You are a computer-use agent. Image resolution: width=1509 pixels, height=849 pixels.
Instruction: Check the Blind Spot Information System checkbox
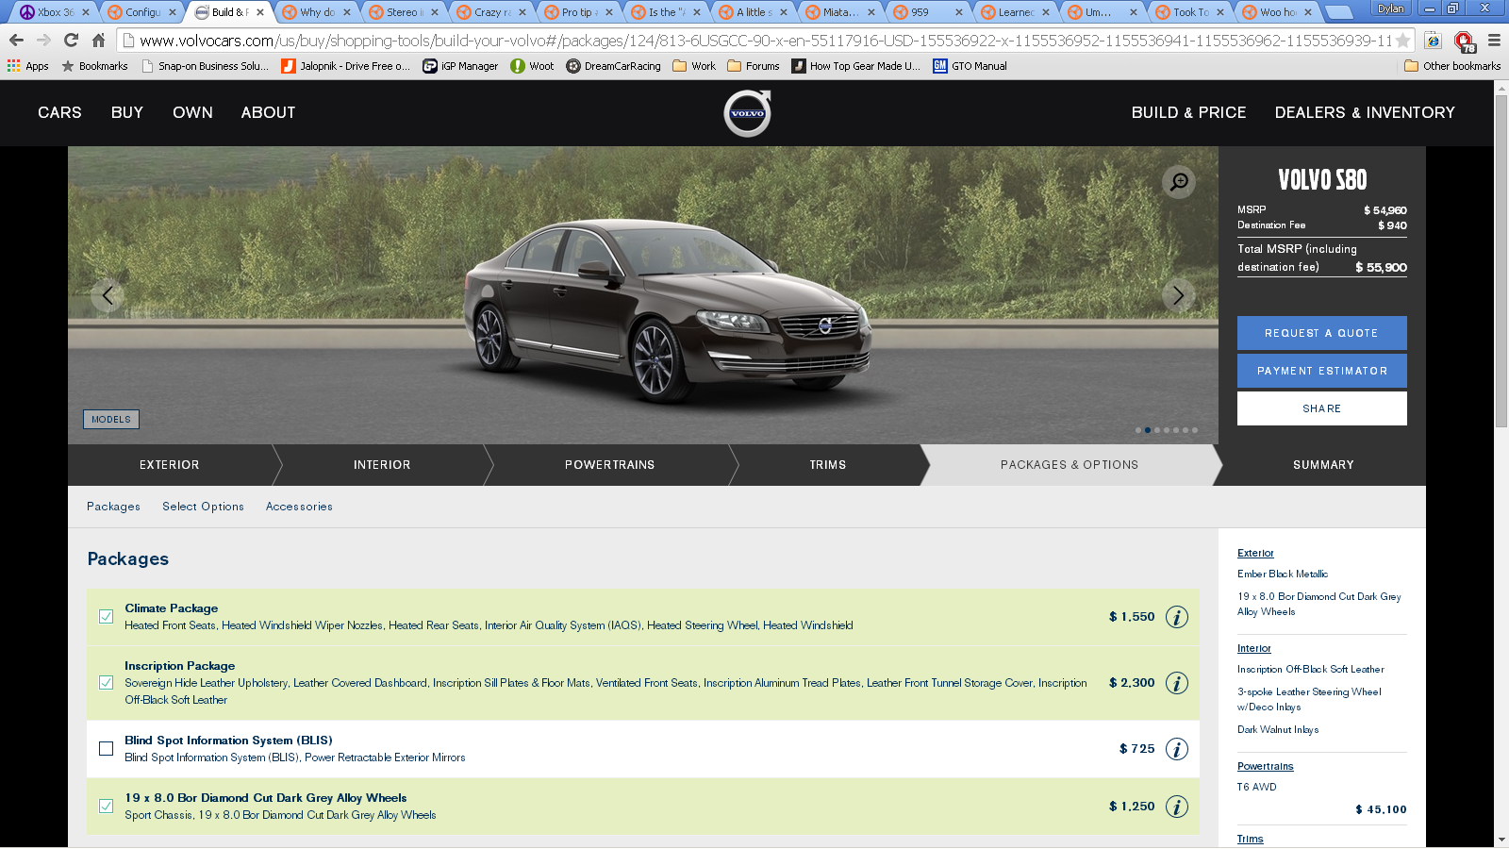coord(106,749)
